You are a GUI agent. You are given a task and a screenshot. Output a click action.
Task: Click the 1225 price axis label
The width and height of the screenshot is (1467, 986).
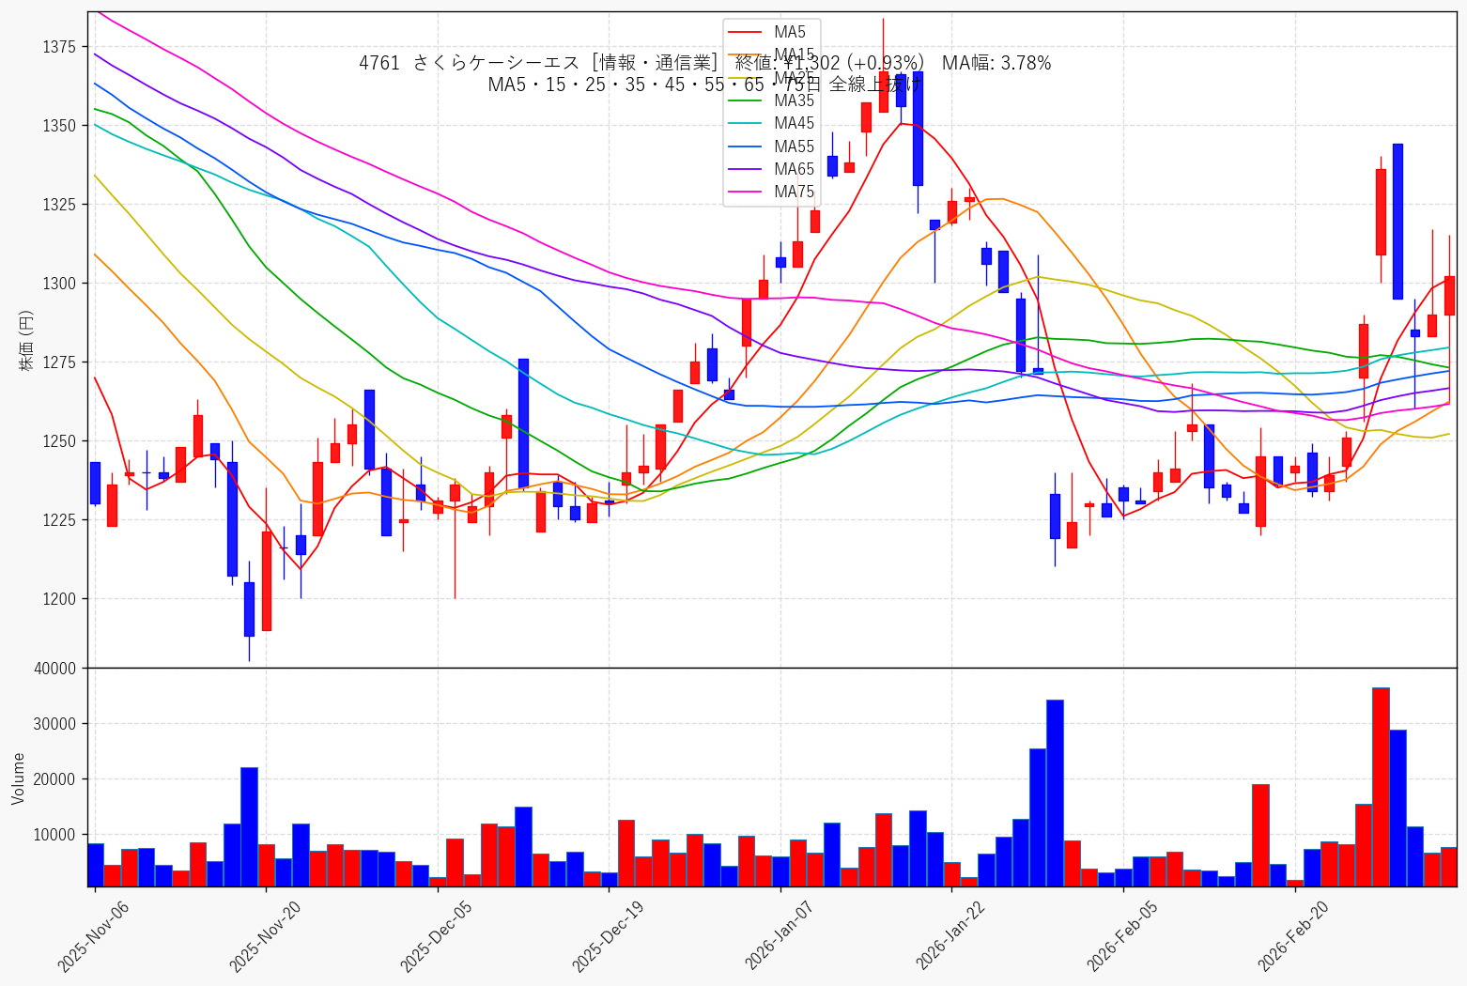coord(60,519)
